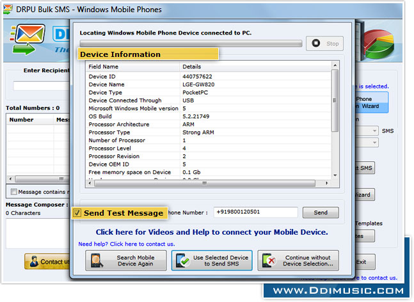This screenshot has height=302, width=414.
Task: Click the Search Mobile Device Again button
Action: click(126, 260)
